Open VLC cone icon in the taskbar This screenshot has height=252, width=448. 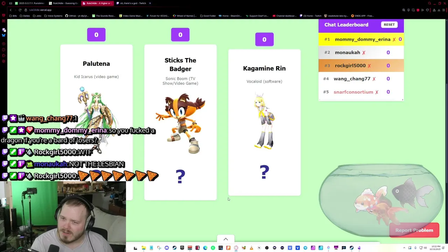coord(251,248)
